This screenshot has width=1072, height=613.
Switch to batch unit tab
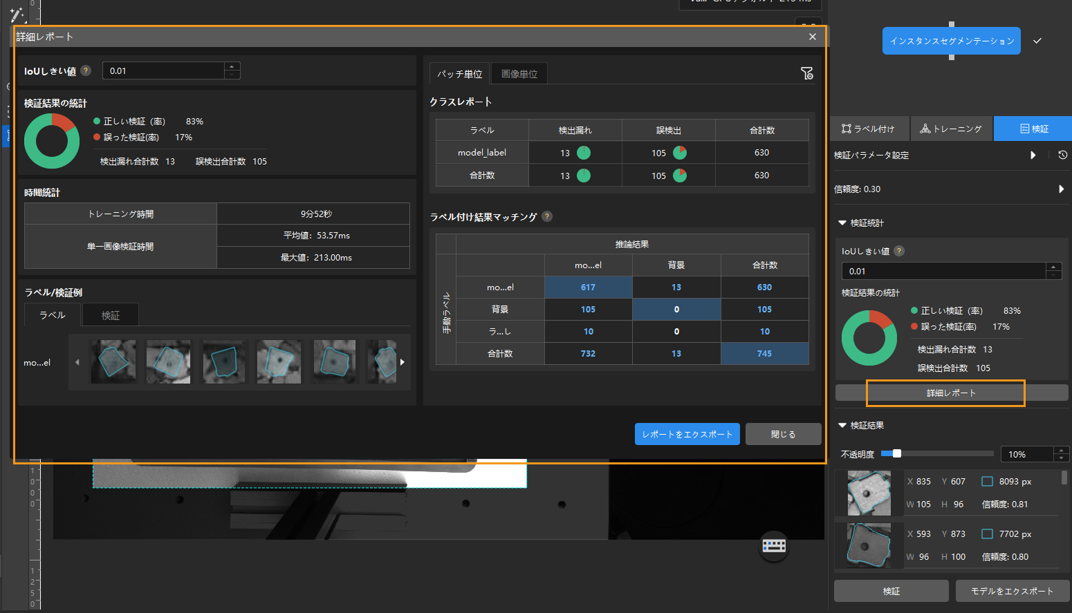coord(460,73)
